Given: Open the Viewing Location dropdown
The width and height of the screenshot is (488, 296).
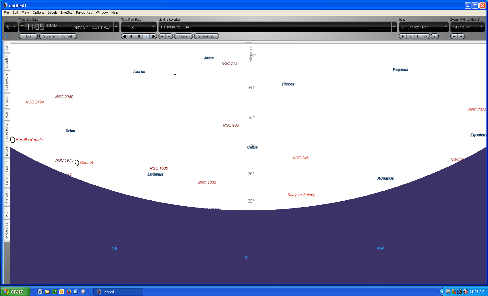Looking at the screenshot, I should point(394,27).
